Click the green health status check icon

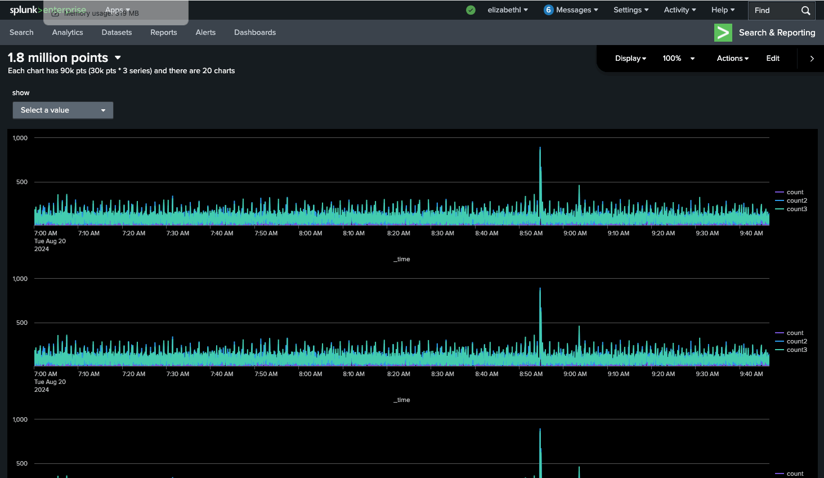(471, 10)
